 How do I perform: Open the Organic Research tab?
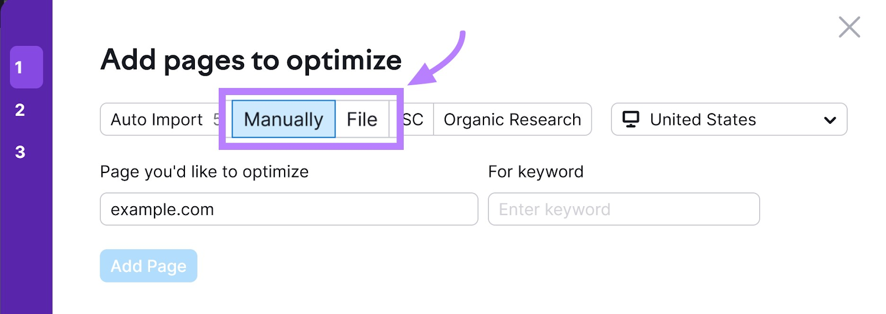512,119
